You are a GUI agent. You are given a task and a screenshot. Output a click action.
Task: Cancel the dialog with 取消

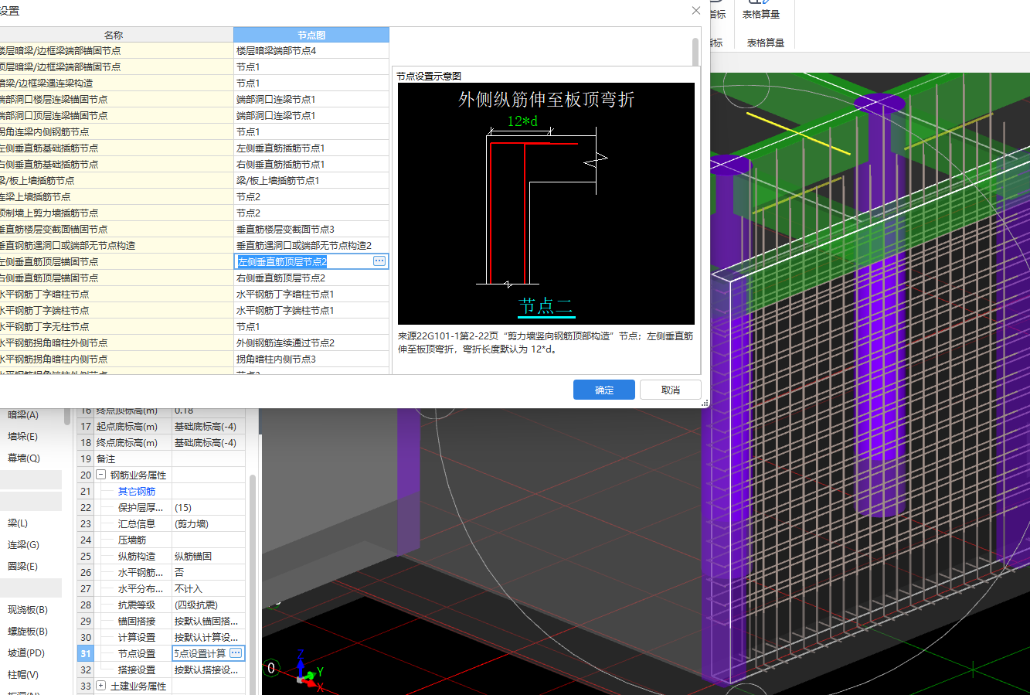point(671,390)
